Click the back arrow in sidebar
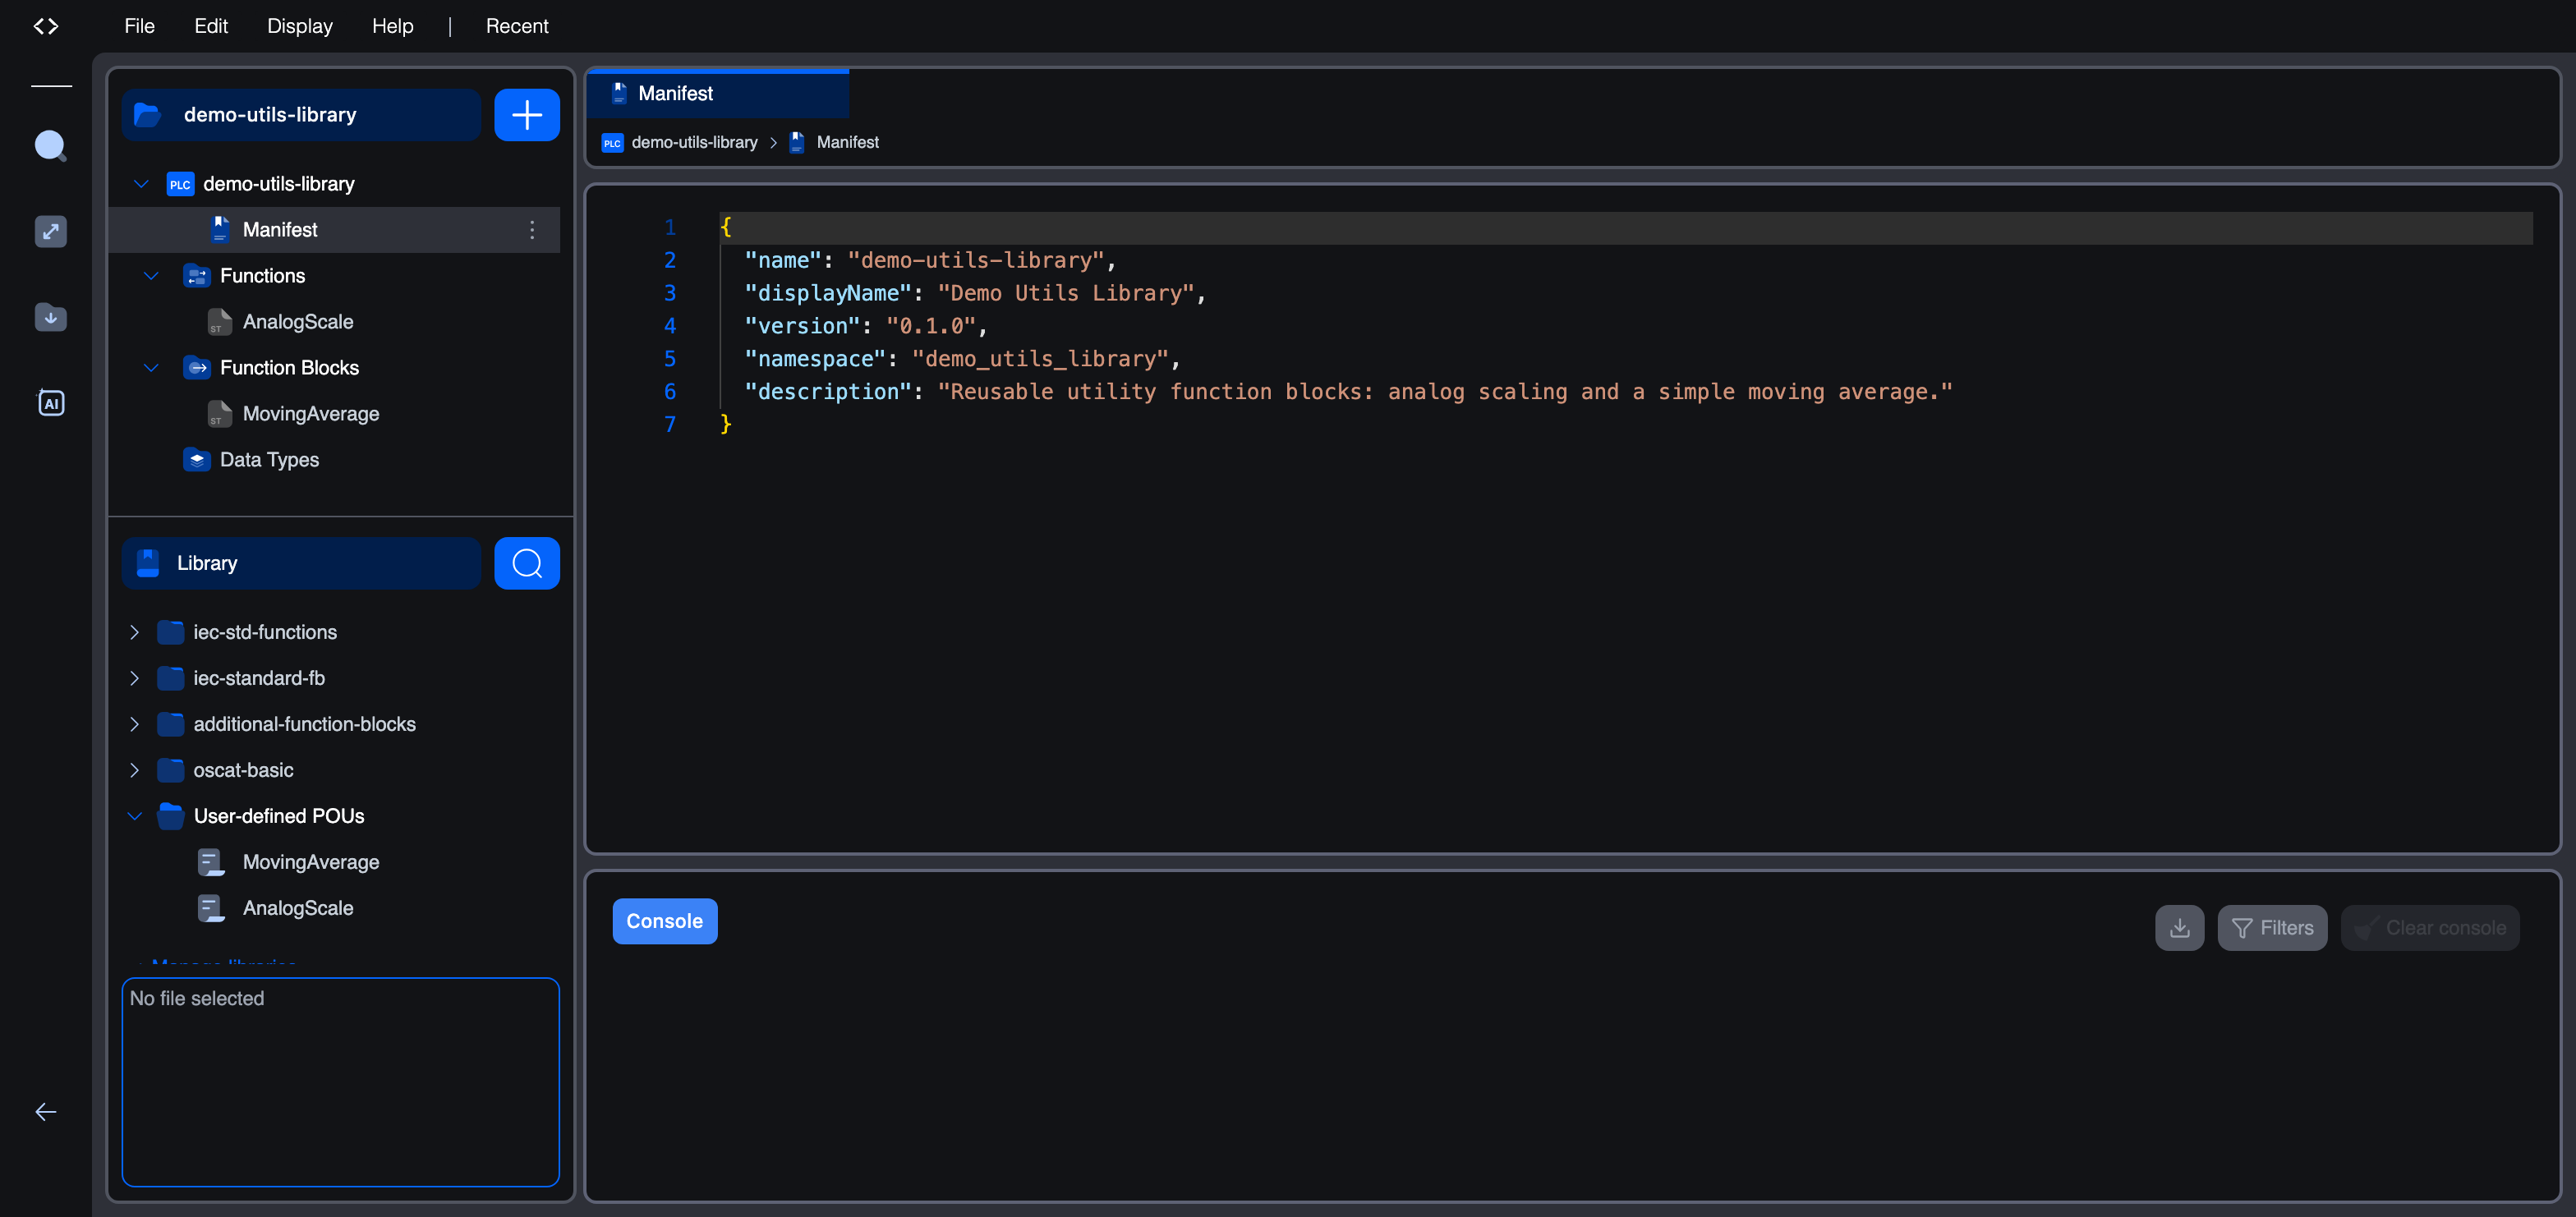 click(x=46, y=1112)
